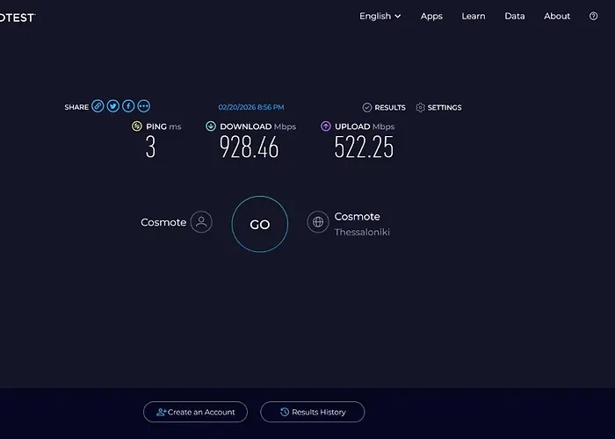Open the Data menu
This screenshot has width=615, height=439.
[x=515, y=16]
